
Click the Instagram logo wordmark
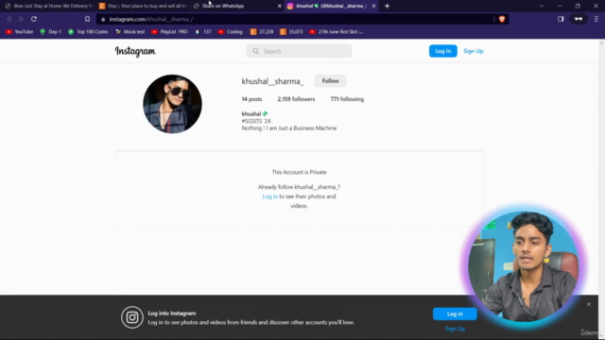click(x=135, y=51)
